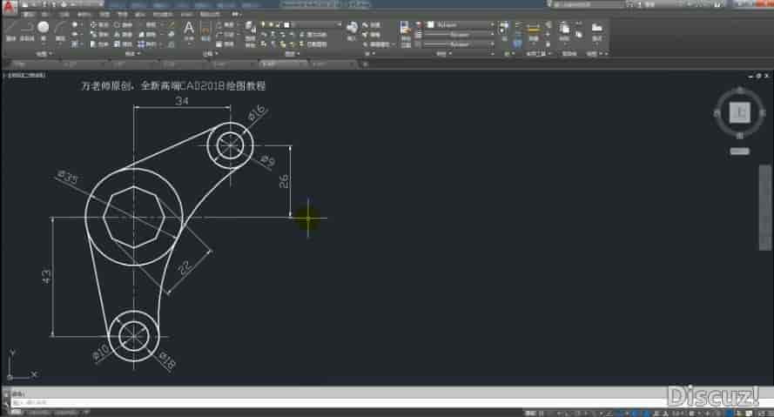The height and width of the screenshot is (417, 774).
Task: Select the Rotate tool
Action: click(x=123, y=24)
